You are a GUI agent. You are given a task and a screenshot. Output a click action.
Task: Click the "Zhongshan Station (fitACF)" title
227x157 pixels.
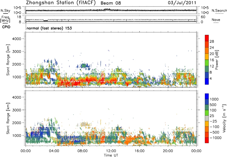(x=61, y=3)
